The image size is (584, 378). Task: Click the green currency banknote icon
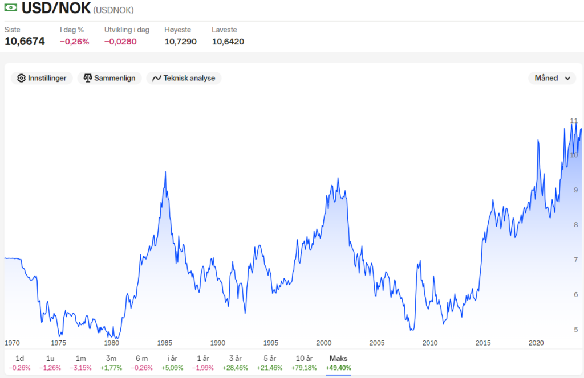[10, 7]
